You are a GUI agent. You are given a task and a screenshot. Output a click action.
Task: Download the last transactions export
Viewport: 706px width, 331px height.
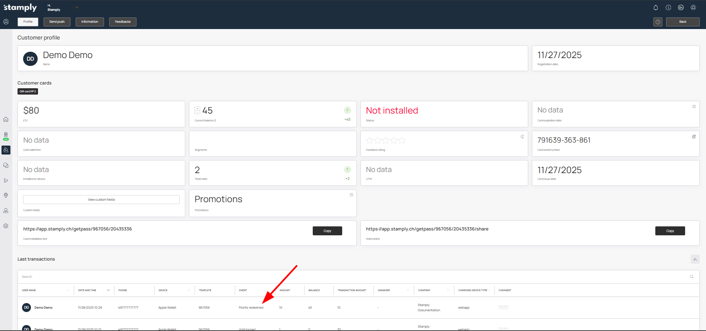tap(695, 259)
